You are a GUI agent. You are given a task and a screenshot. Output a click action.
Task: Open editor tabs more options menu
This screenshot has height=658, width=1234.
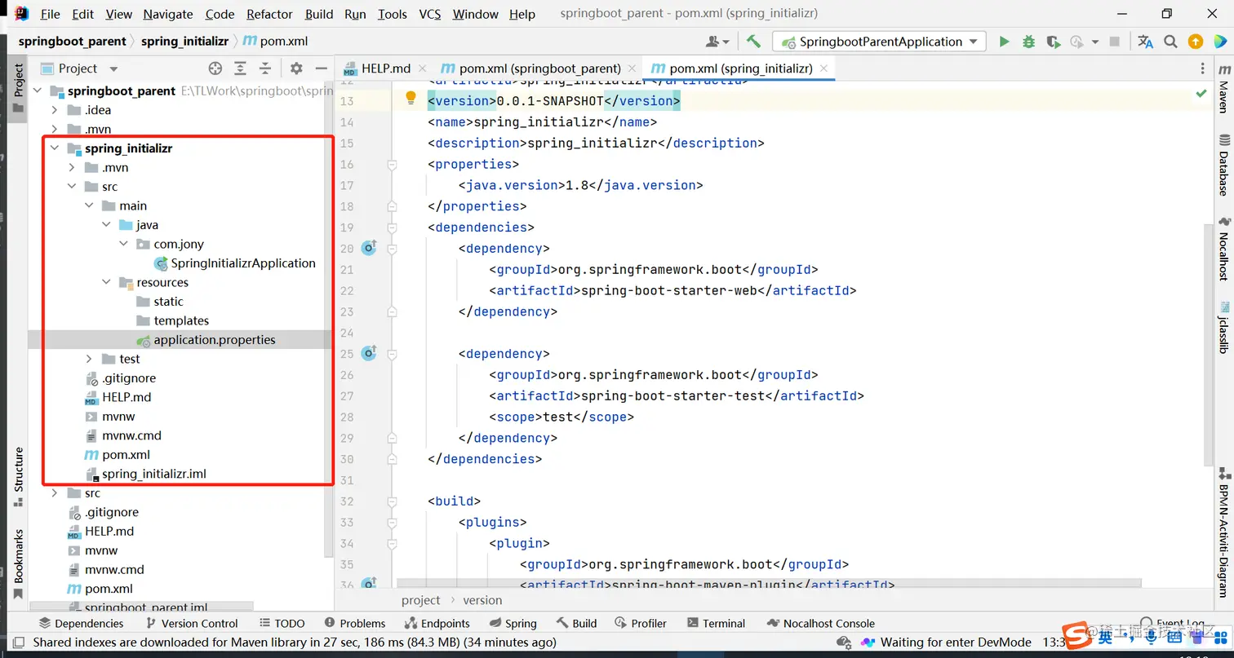(x=1202, y=68)
